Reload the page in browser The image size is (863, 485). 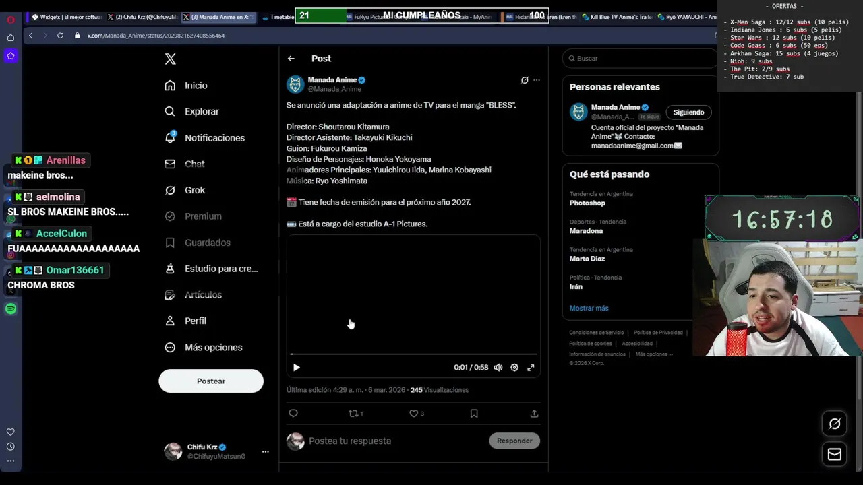pyautogui.click(x=60, y=36)
